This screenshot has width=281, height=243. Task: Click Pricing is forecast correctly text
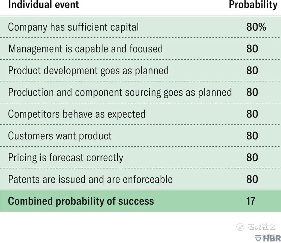pyautogui.click(x=66, y=158)
